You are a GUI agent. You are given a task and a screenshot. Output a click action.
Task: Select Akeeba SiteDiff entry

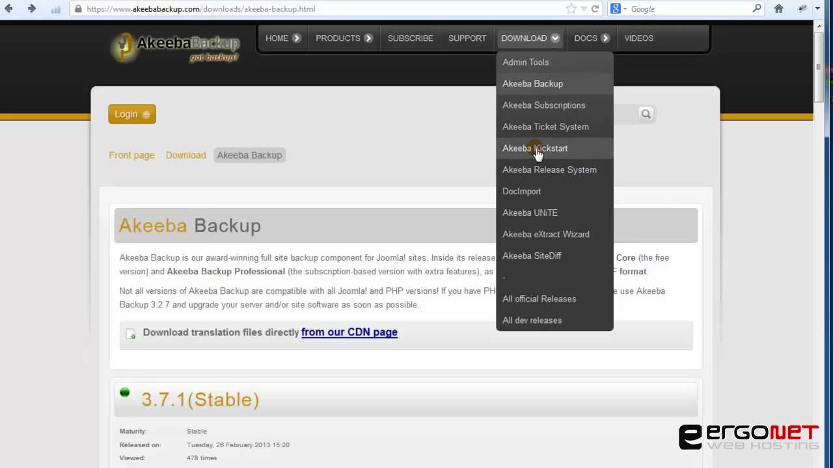point(554,255)
